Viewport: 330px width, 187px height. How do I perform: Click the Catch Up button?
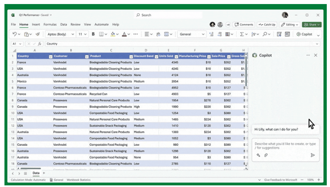point(267,25)
